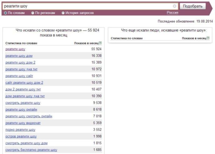This screenshot has width=215, height=154.
Task: Open the 'реалити шоу онлайн' link
Action: click(21, 110)
